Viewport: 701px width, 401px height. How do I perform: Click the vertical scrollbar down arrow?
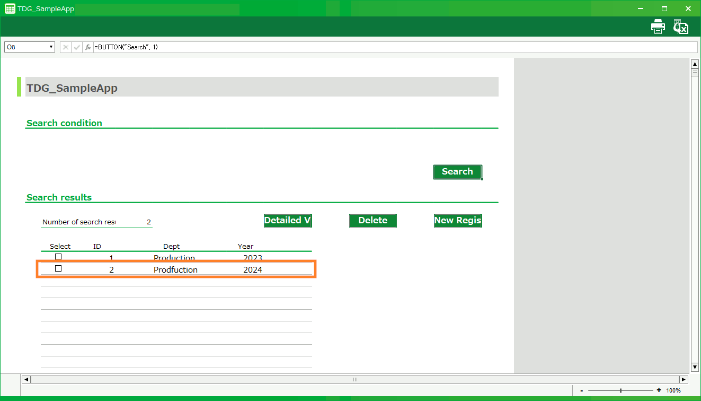(x=695, y=367)
